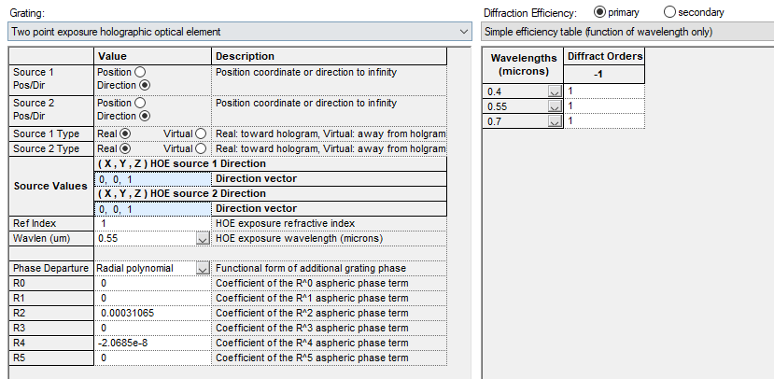Click the R4 coefficient value field
The image size is (774, 379).
click(x=152, y=343)
